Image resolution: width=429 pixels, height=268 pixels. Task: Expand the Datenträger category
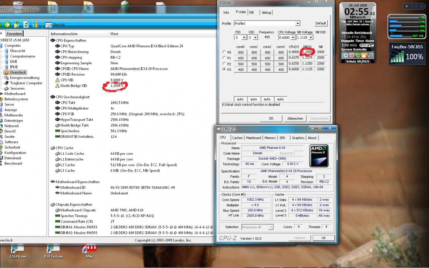pos(14,121)
